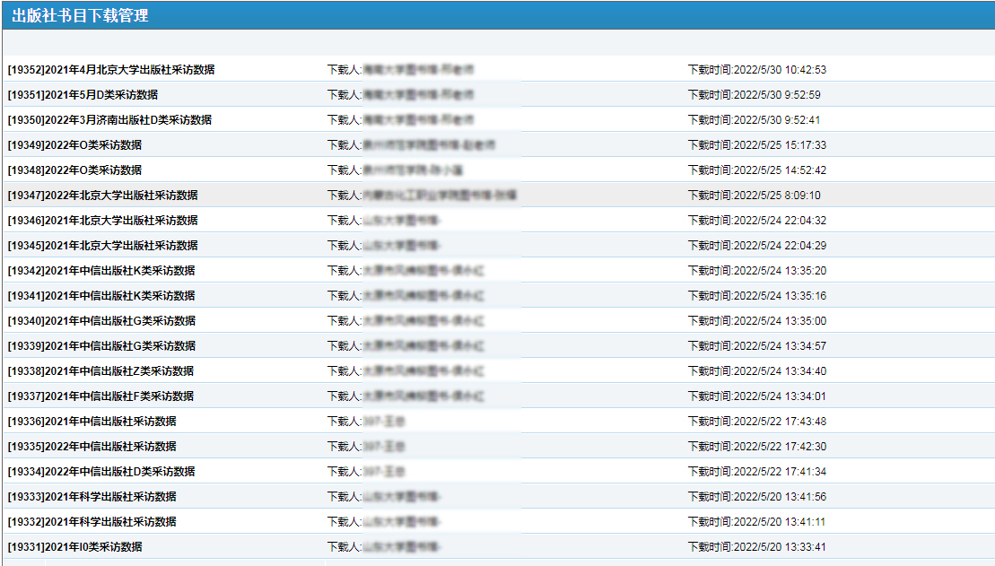Open record 19352 北京大学出版社采访数据

(x=111, y=70)
